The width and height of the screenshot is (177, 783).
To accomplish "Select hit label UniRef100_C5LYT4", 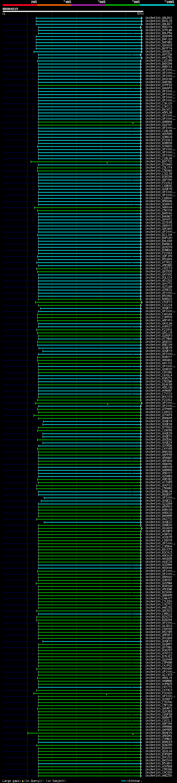I will pyautogui.click(x=158, y=167).
